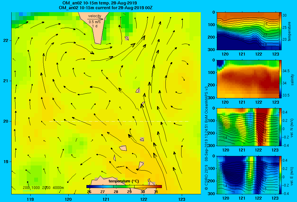The height and width of the screenshot is (202, 297).
Task: Click the "0.5 m/s" velocity scale text
Action: point(95,22)
